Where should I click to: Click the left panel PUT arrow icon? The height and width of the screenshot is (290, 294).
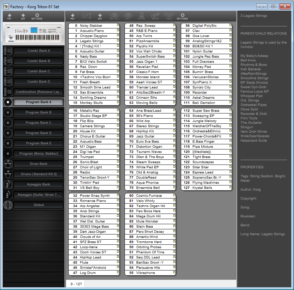click(x=9, y=16)
